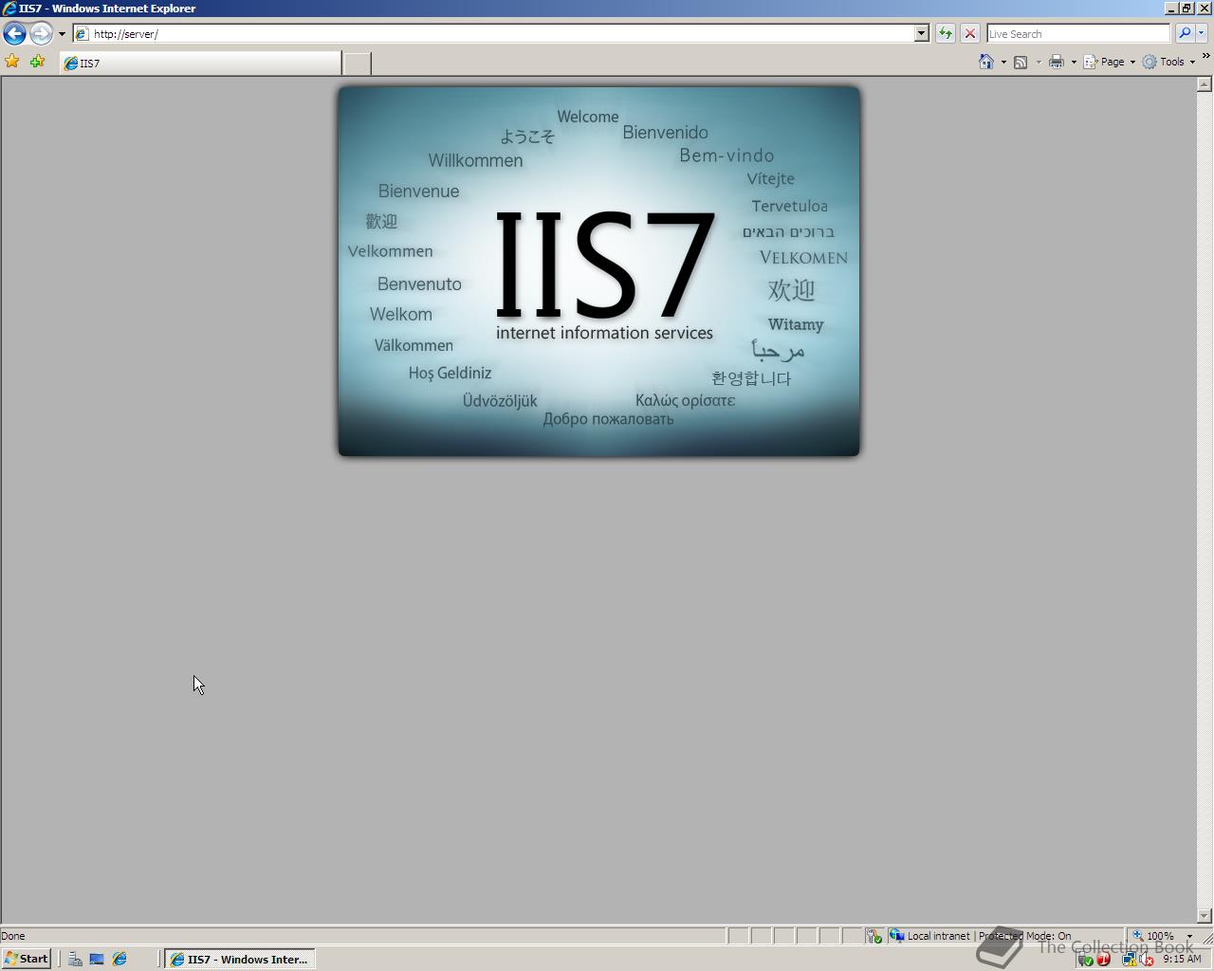This screenshot has width=1214, height=971.
Task: Run search with the magnifier icon
Action: pos(1185,33)
